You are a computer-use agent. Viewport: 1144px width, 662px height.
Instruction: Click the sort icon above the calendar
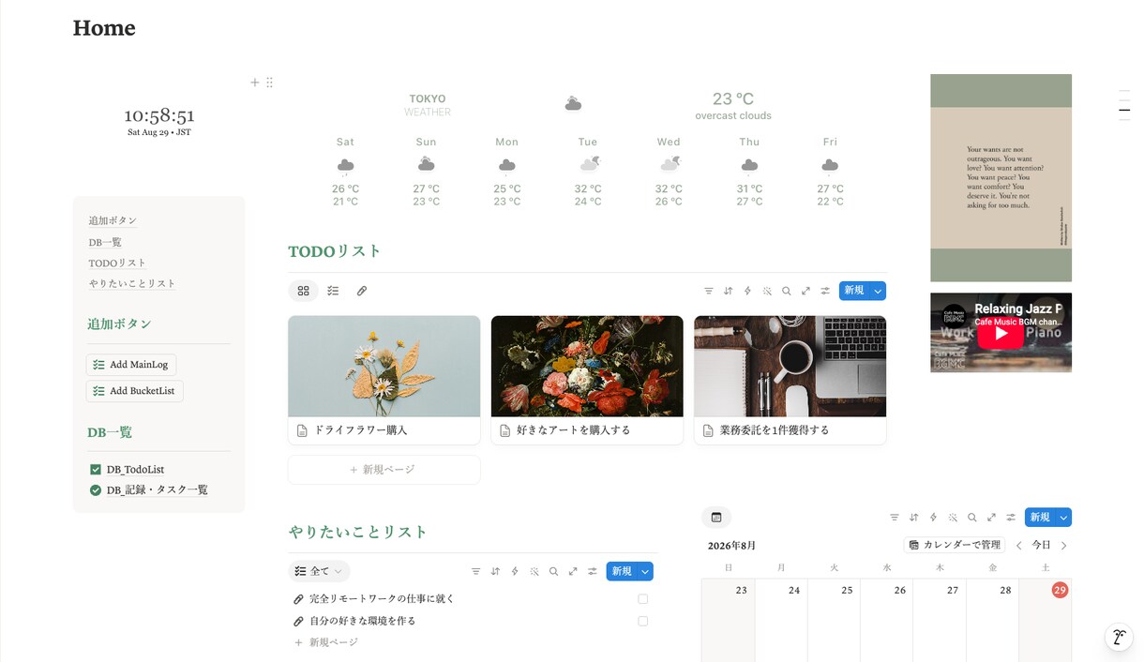913,518
